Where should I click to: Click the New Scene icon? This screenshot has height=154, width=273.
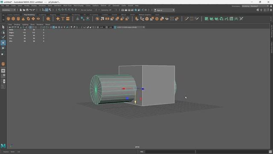pos(21,10)
